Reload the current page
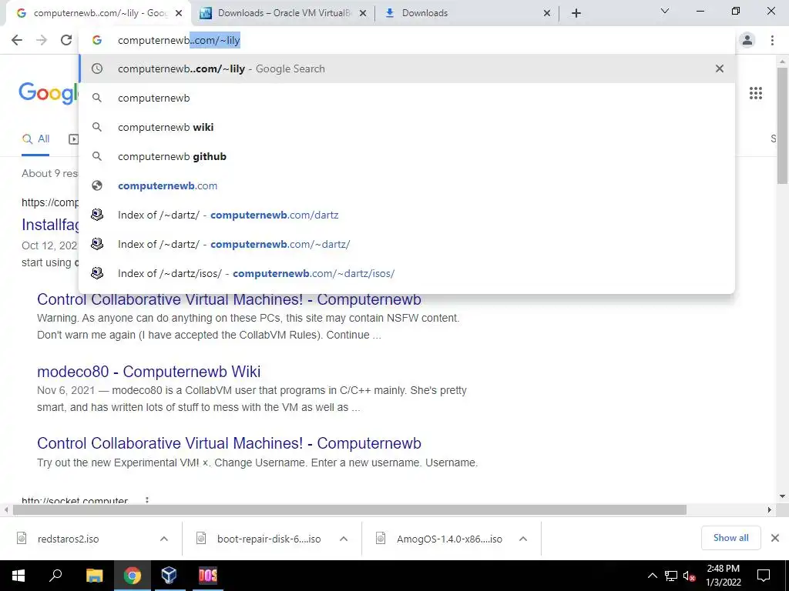This screenshot has width=789, height=591. 66,40
